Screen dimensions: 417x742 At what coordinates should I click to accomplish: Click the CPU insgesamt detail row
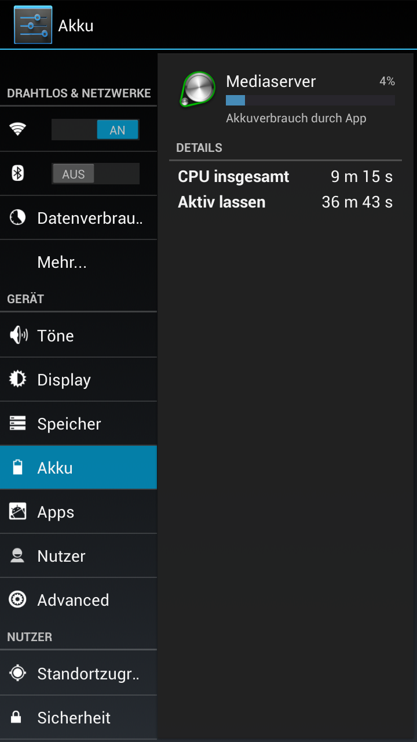pyautogui.click(x=285, y=177)
